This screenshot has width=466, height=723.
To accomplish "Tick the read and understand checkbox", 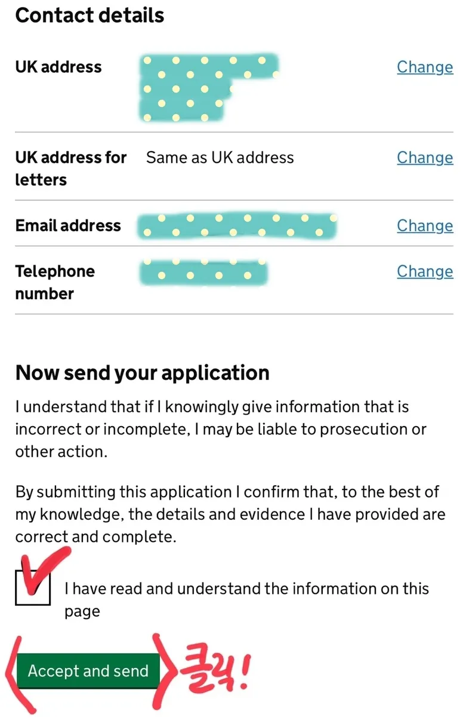I will pyautogui.click(x=33, y=588).
